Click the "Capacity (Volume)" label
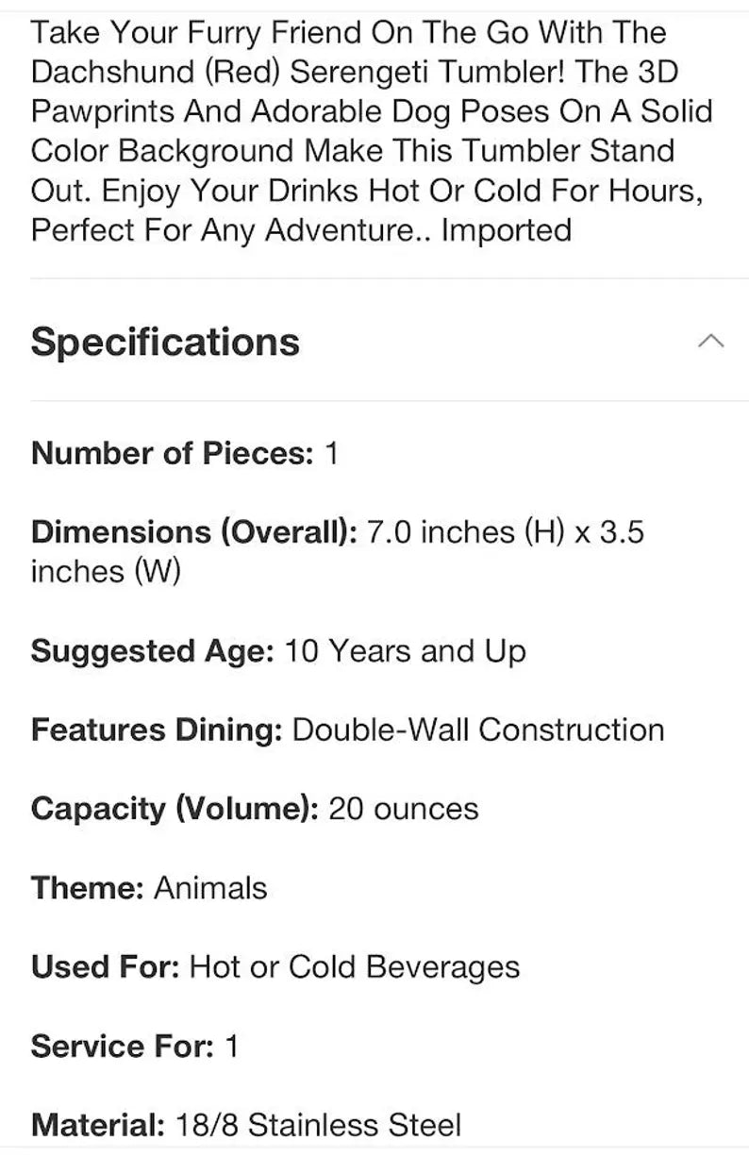 click(x=175, y=809)
